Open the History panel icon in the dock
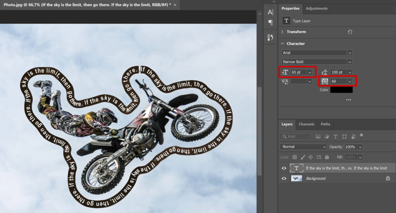 [270, 37]
